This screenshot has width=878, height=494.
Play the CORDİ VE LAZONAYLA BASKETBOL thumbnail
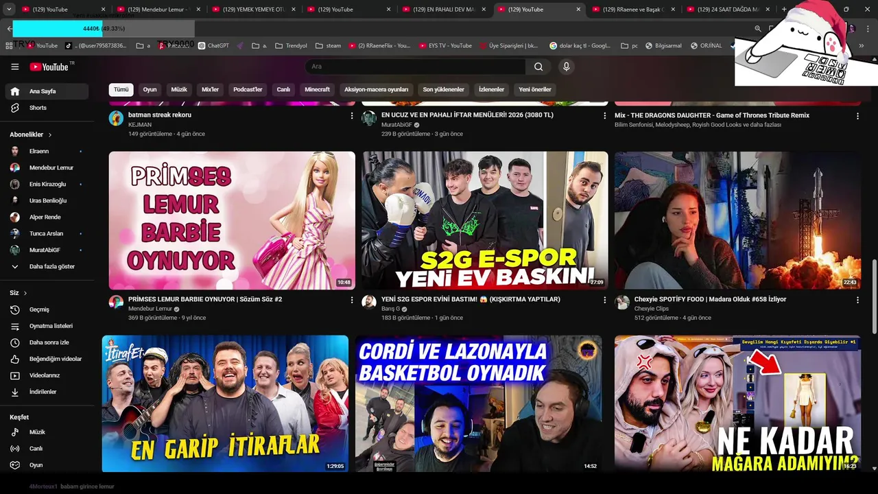click(x=478, y=403)
